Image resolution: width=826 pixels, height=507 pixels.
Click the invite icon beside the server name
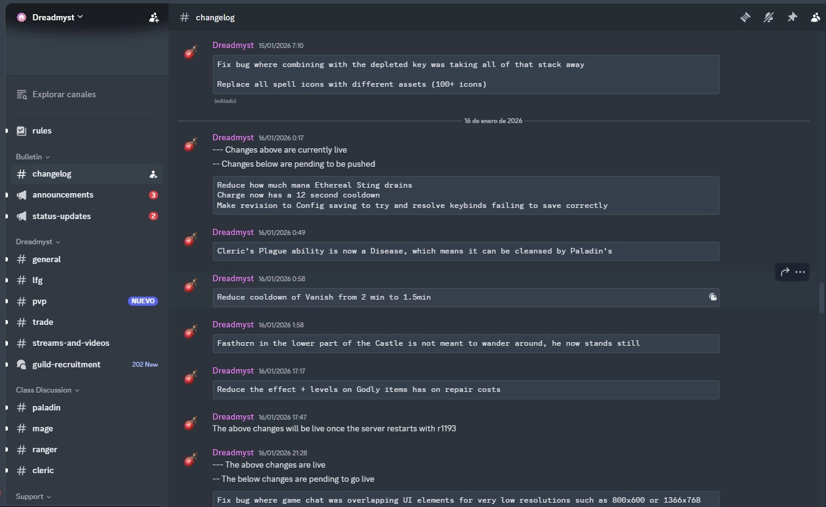click(154, 18)
